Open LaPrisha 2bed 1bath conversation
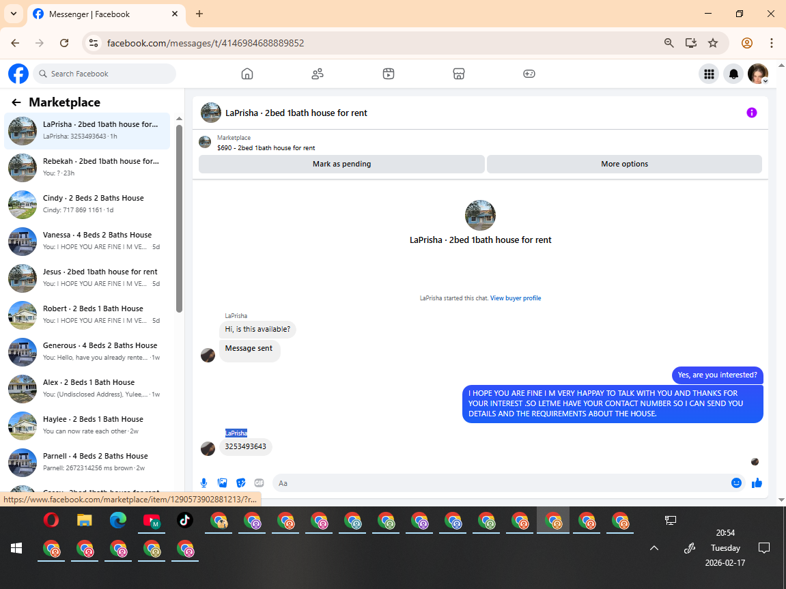This screenshot has width=786, height=589. pos(87,131)
